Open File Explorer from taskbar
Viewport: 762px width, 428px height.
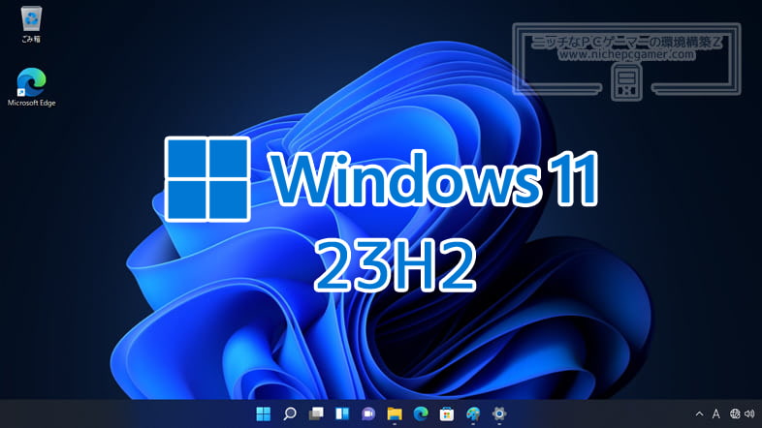(x=395, y=413)
